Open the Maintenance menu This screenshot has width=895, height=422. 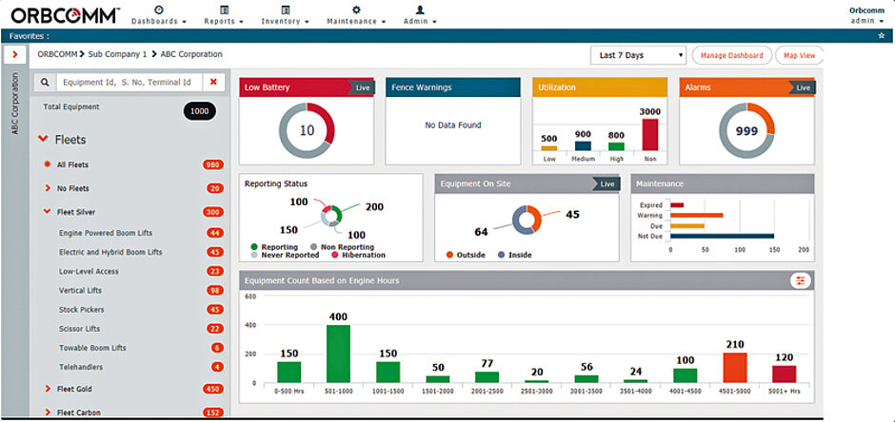click(x=356, y=21)
